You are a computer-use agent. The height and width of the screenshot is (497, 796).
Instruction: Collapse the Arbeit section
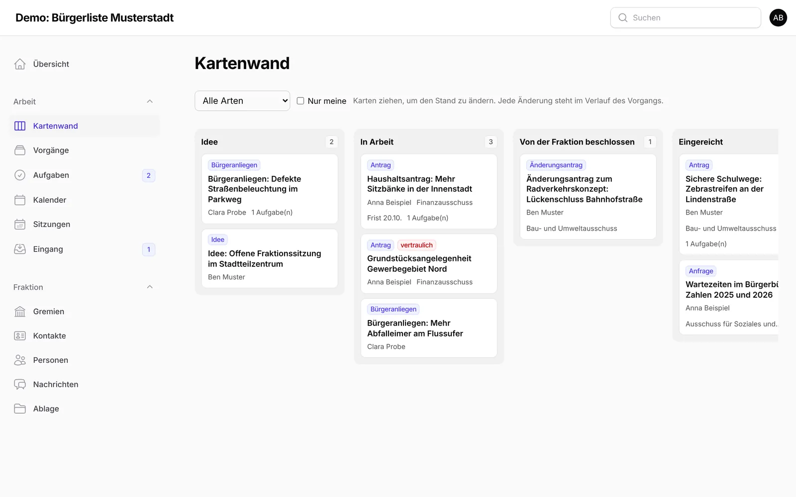[x=150, y=101]
